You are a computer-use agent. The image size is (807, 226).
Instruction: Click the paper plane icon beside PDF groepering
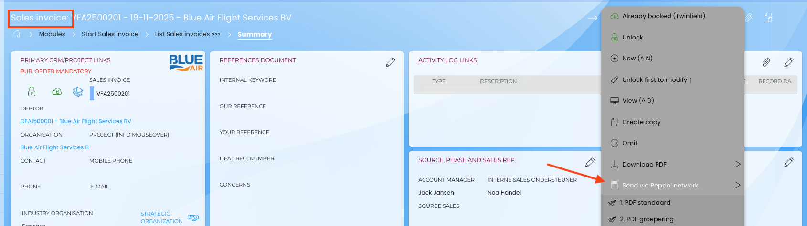click(x=612, y=219)
